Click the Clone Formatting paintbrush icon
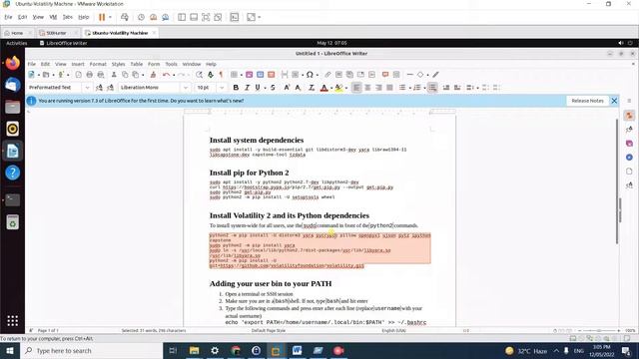This screenshot has height=359, width=639. [153, 75]
